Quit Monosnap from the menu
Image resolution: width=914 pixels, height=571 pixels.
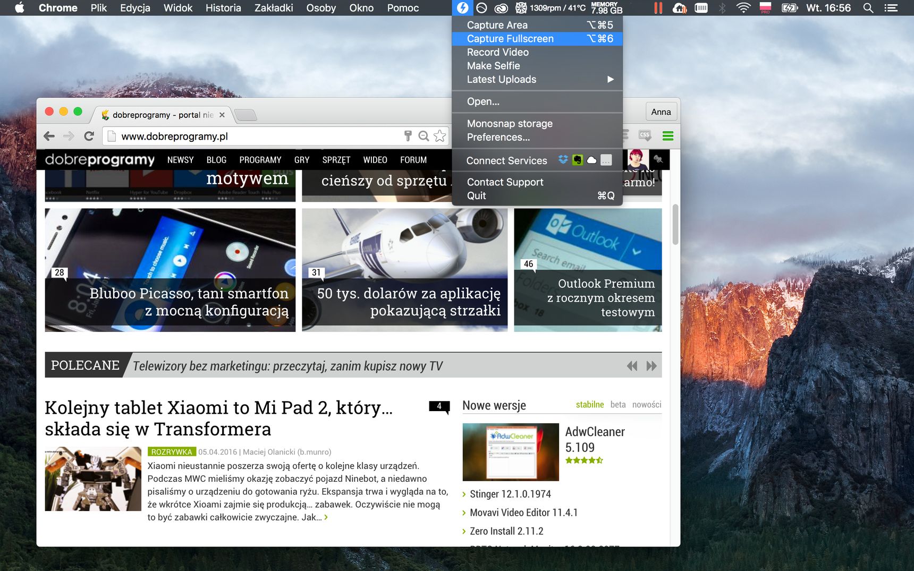point(537,195)
